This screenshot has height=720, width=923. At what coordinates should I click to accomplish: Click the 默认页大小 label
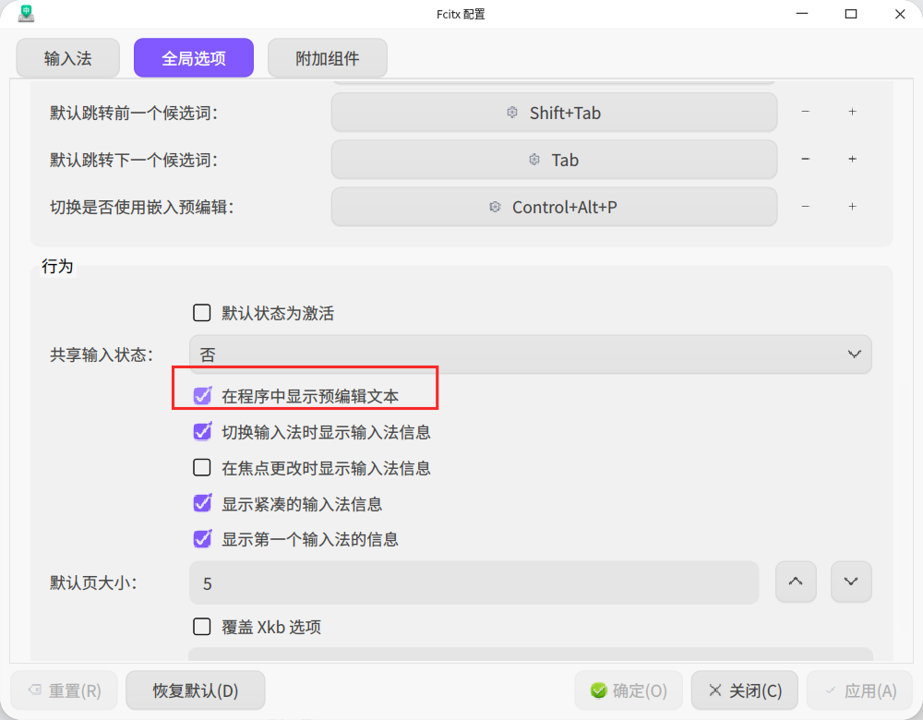pyautogui.click(x=93, y=582)
